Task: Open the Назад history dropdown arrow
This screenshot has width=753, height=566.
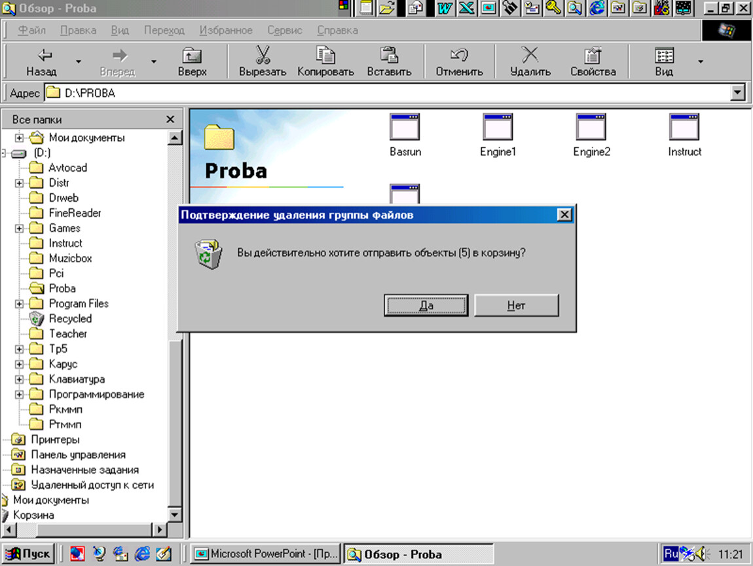Action: pos(79,62)
